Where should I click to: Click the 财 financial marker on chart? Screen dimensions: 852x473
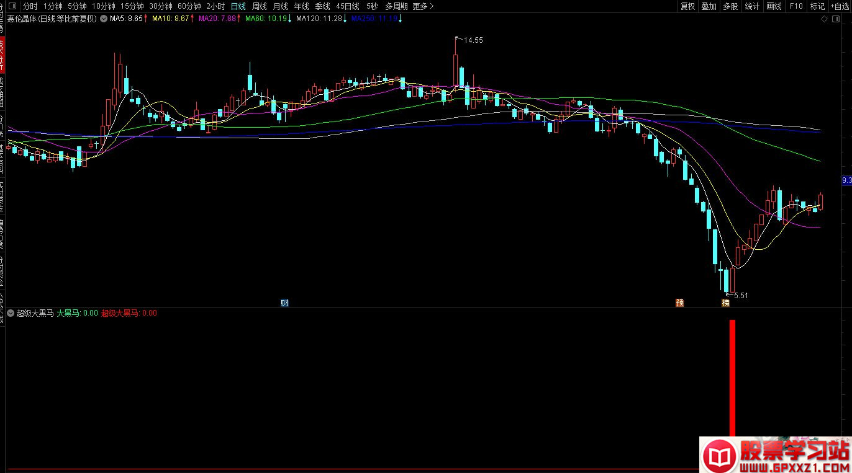(x=284, y=303)
